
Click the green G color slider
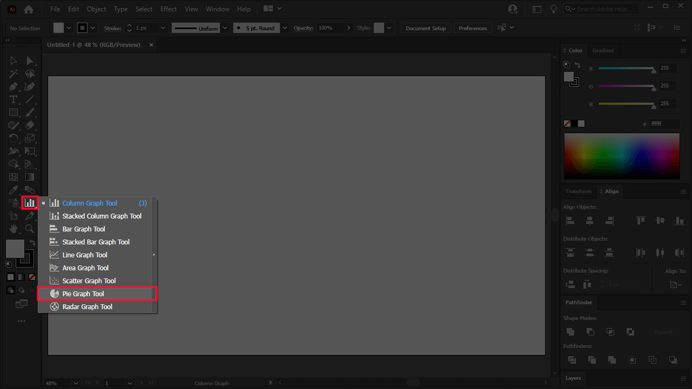click(x=627, y=86)
